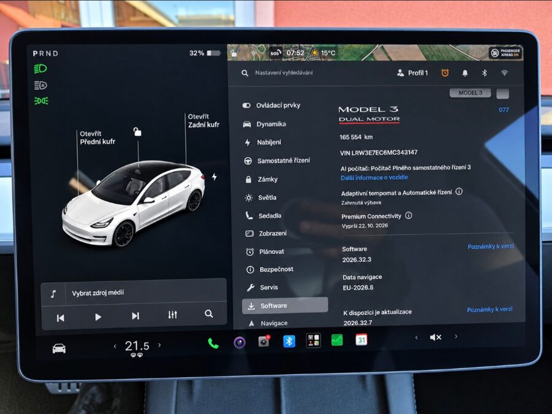Tap the high beam headlight indicator
Image resolution: width=552 pixels, height=414 pixels.
(x=40, y=69)
